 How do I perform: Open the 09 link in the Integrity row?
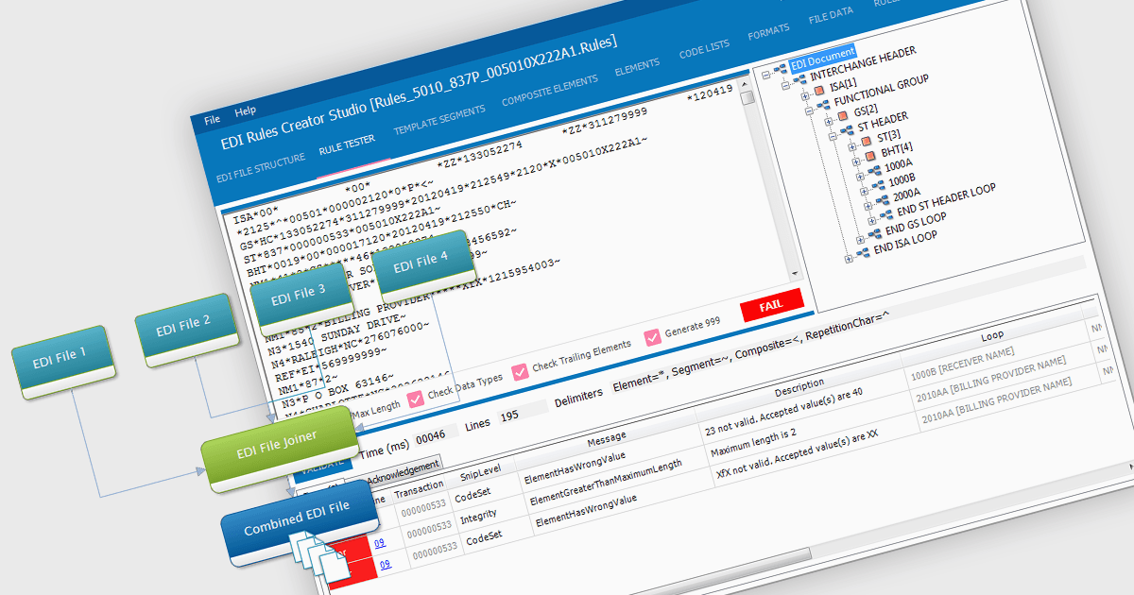tap(380, 542)
